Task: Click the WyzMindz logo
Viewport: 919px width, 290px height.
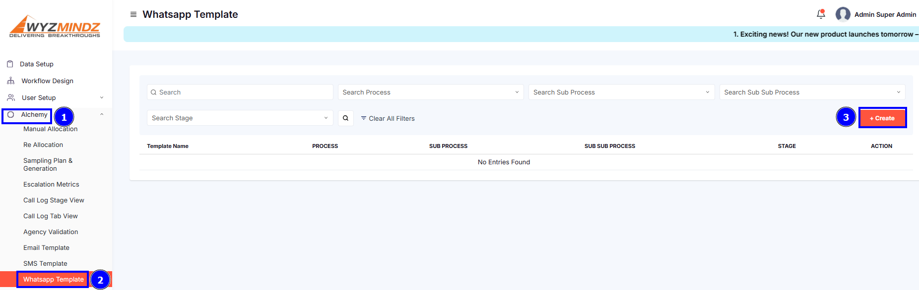Action: pos(55,26)
